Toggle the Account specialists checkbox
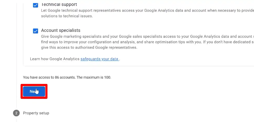Image resolution: width=254 pixels, height=122 pixels. click(x=35, y=31)
